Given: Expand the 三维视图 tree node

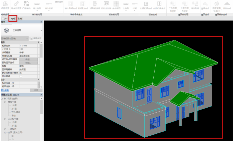Looking at the screenshot, I should (5, 129).
